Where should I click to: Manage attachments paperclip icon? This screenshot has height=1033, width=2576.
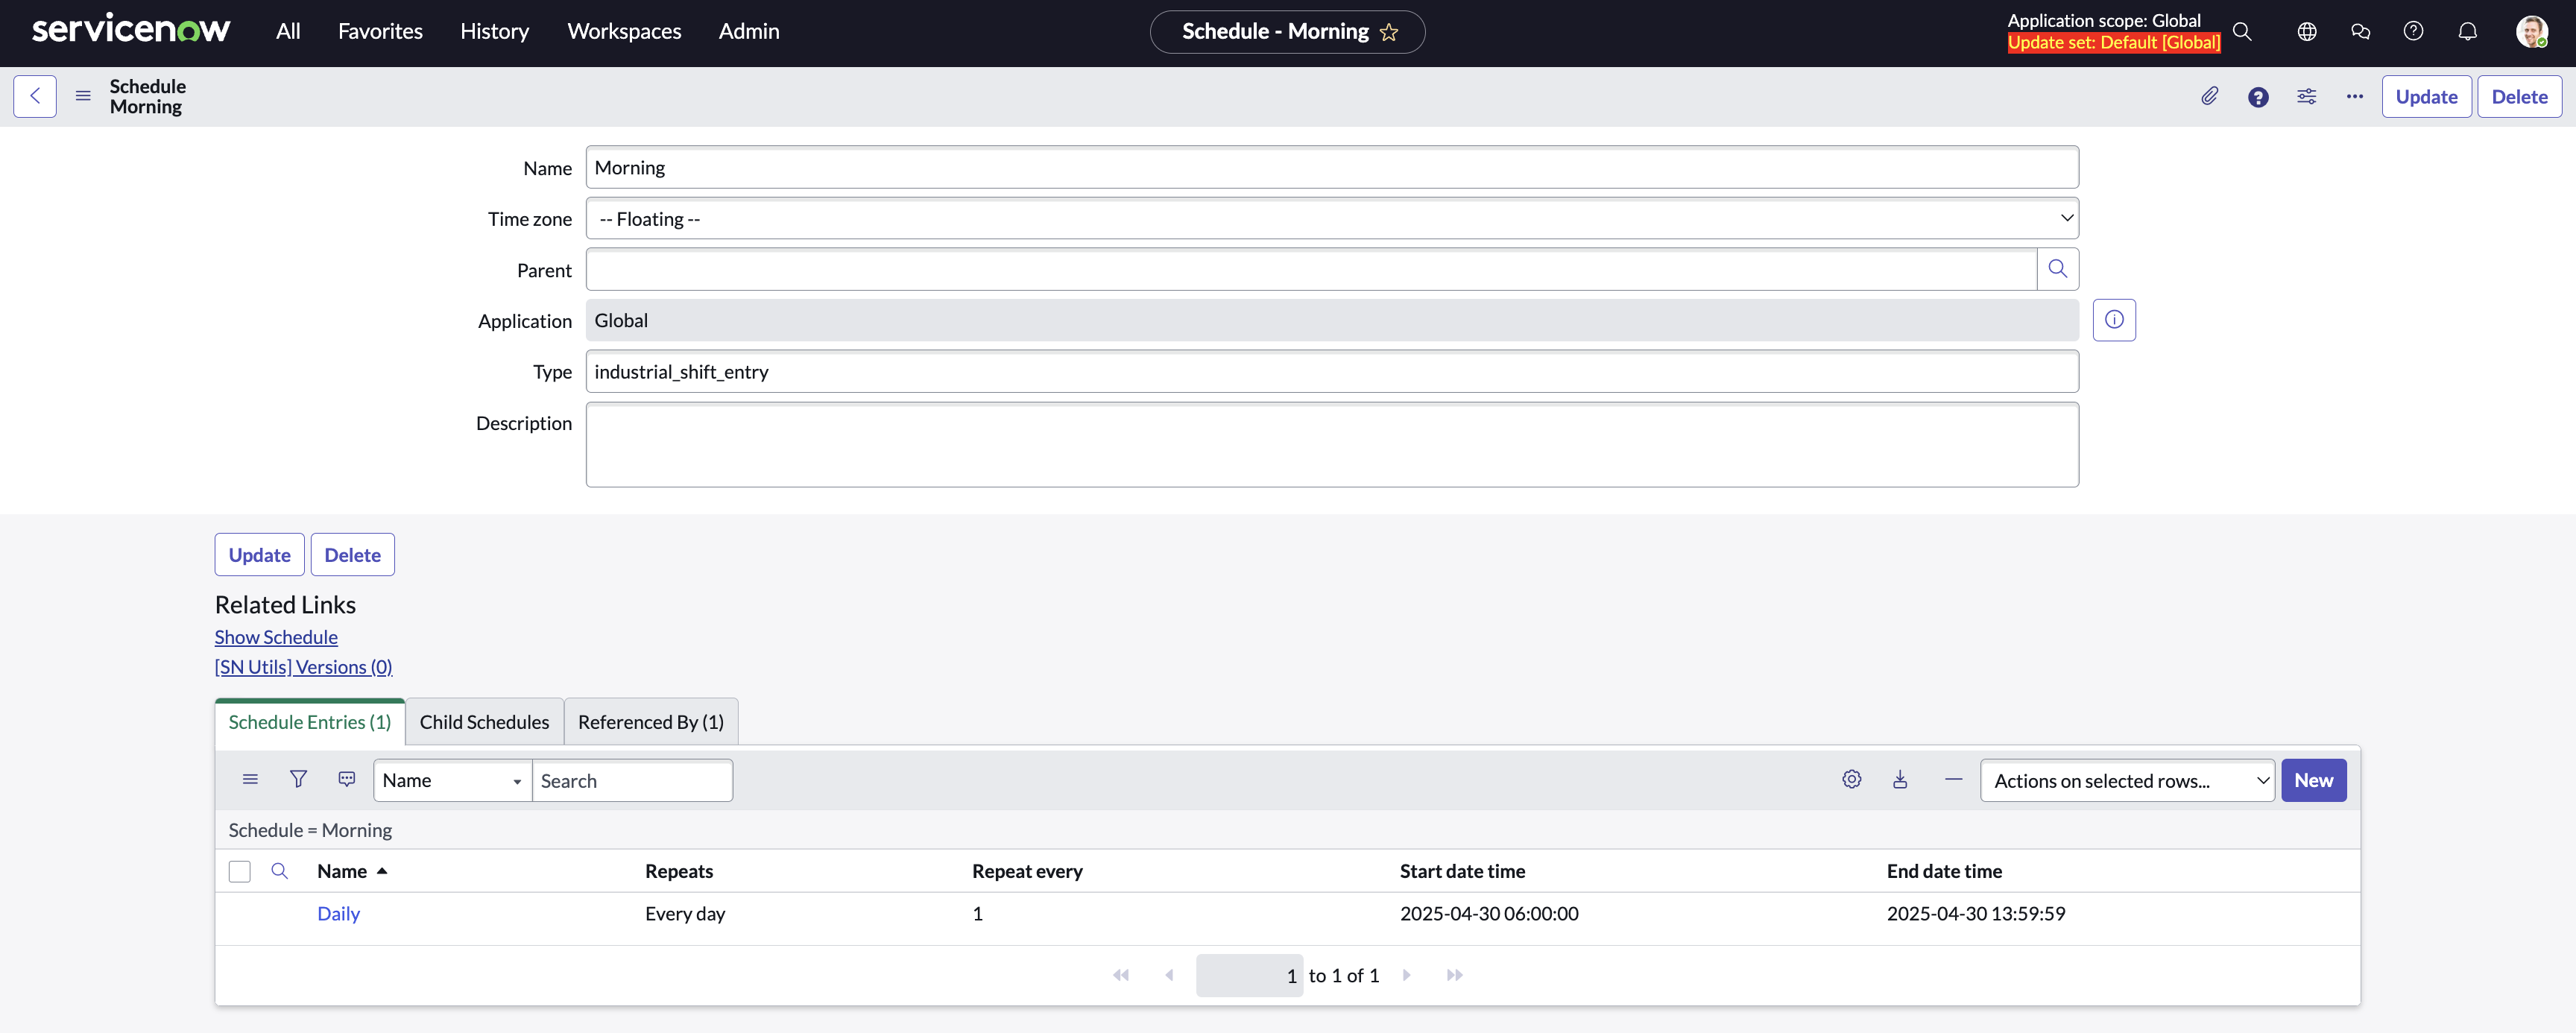tap(2210, 96)
